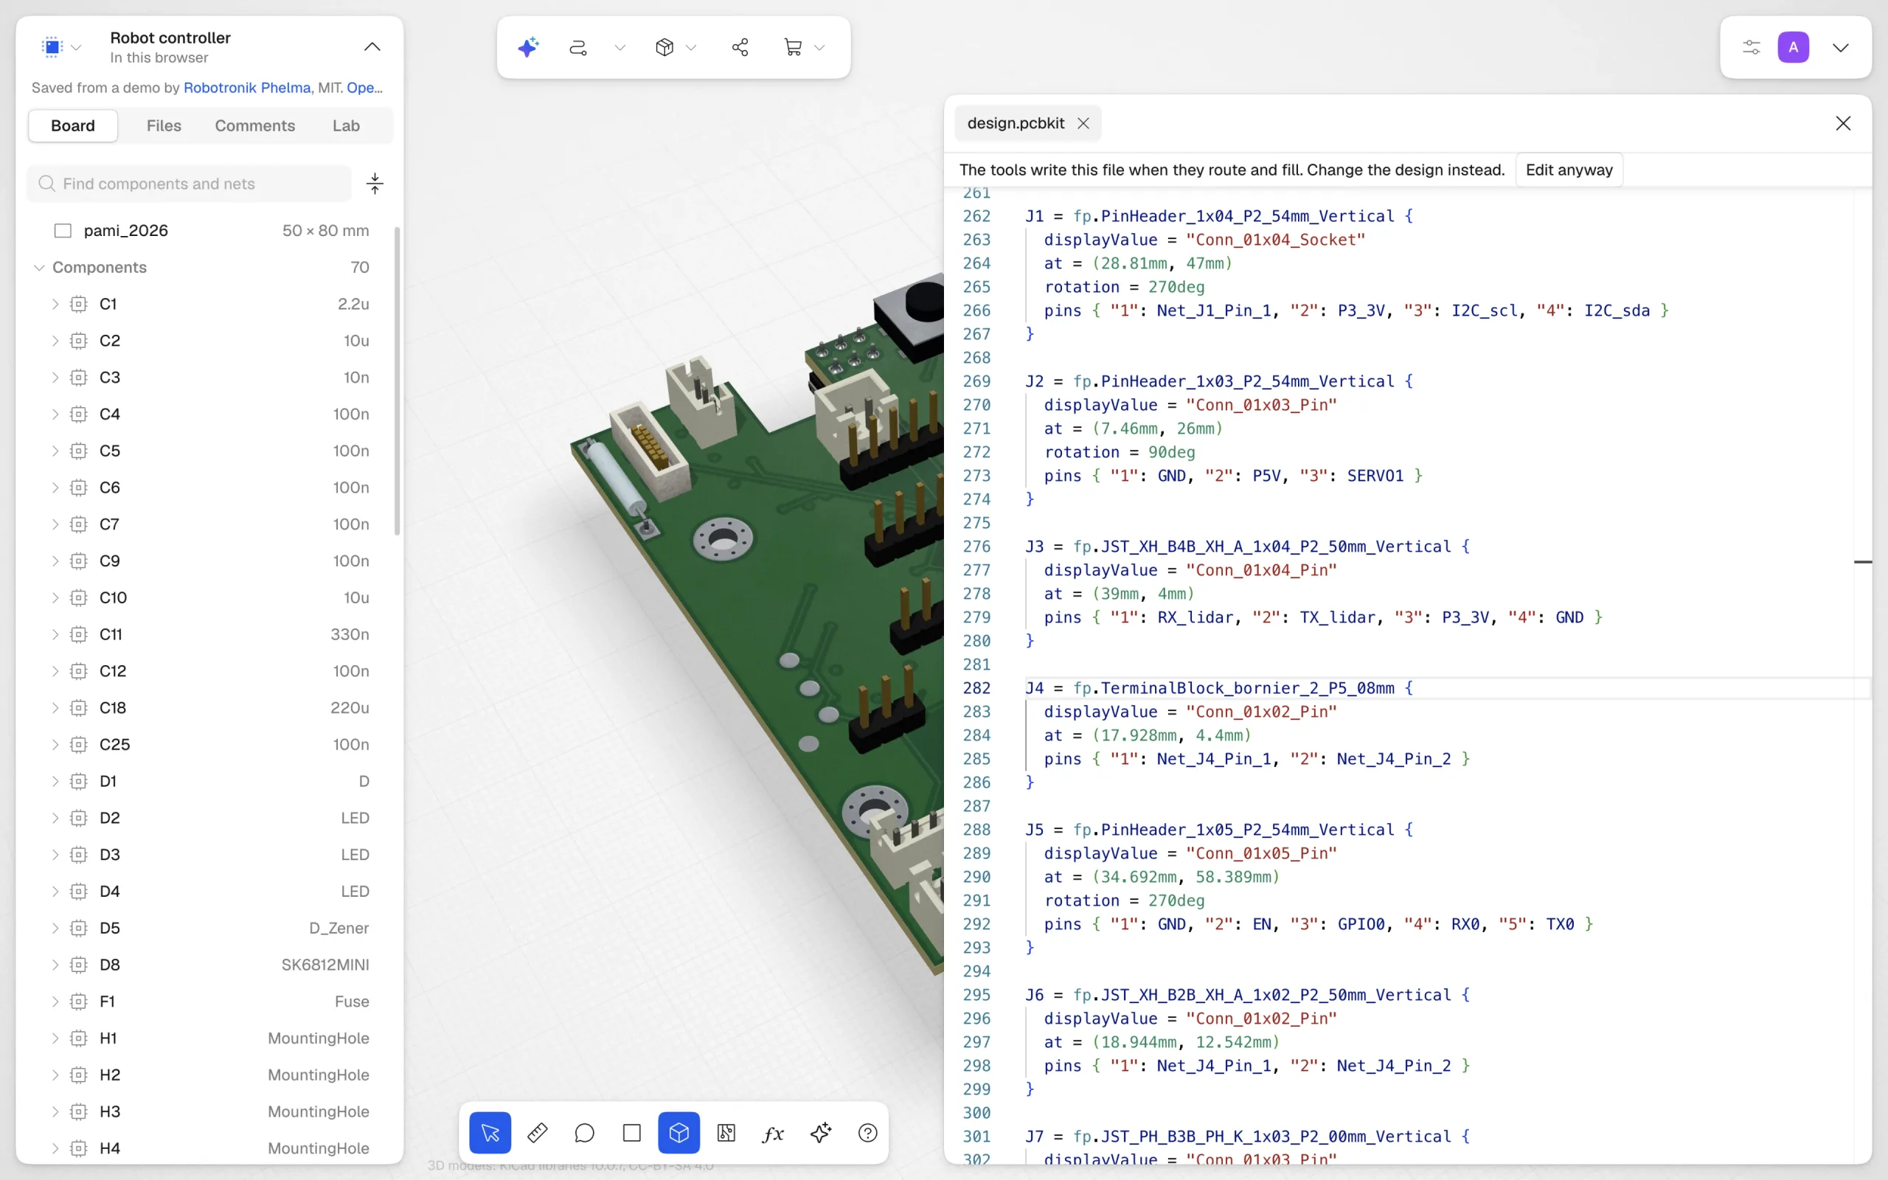
Task: Select the H1 MountingHole row
Action: [x=211, y=1038]
